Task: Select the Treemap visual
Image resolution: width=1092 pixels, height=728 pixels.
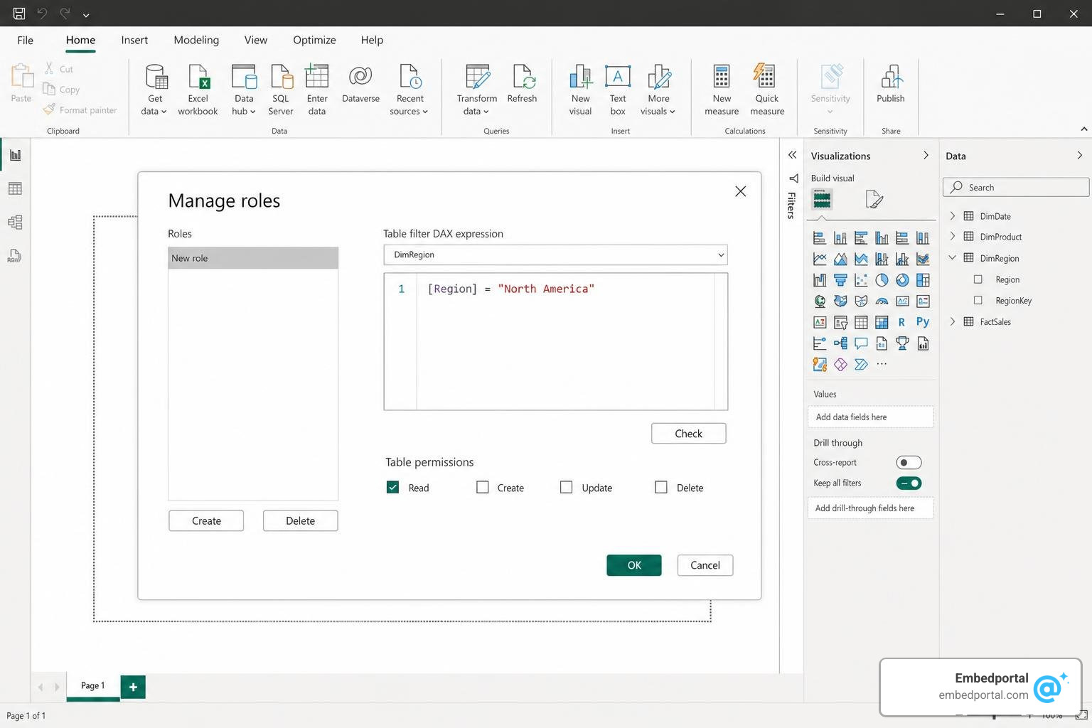Action: click(x=923, y=280)
